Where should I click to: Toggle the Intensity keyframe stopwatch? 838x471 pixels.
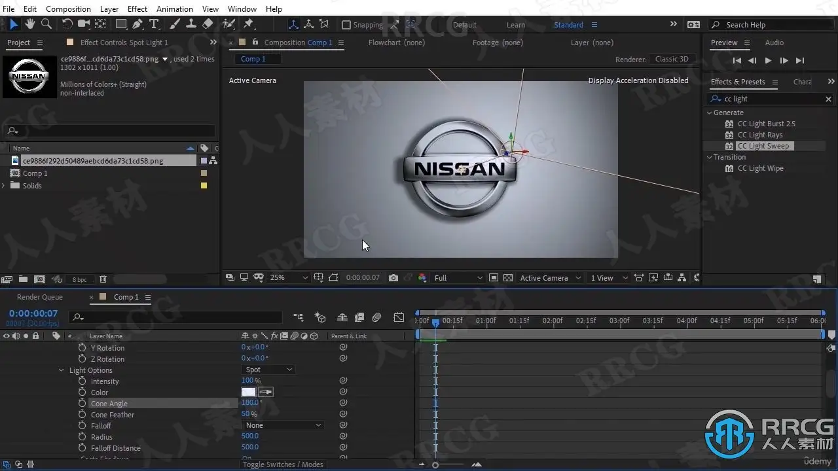82,381
